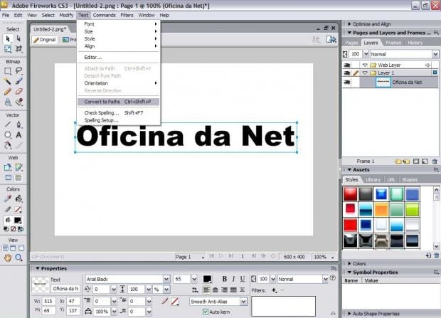
Task: Set text alignment to left
Action: pyautogui.click(x=206, y=290)
